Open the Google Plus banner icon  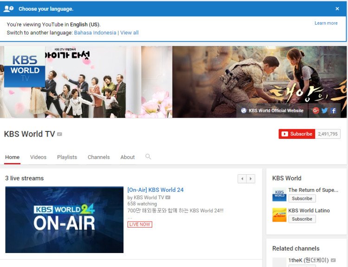click(x=316, y=111)
